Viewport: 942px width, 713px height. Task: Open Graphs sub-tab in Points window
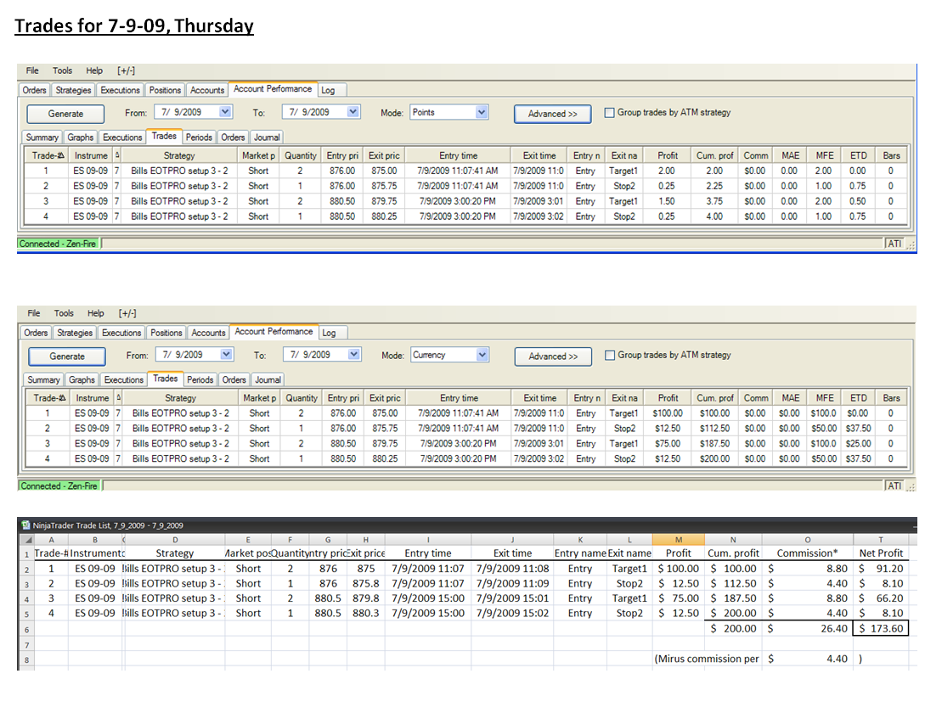click(x=81, y=138)
